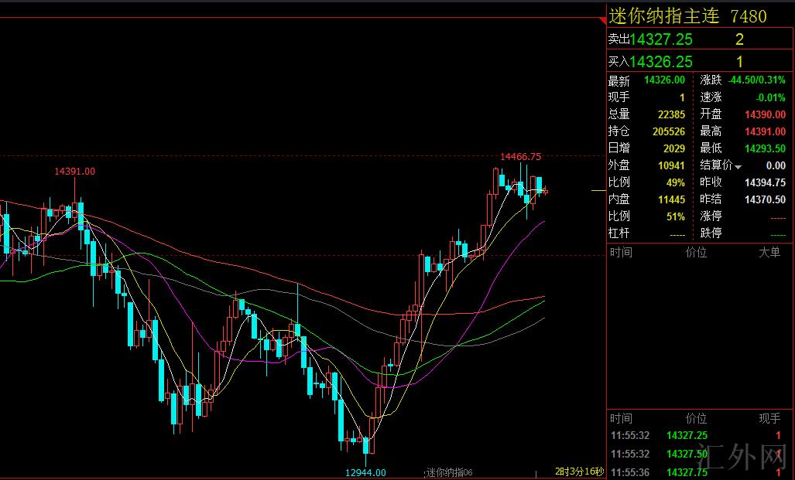Click the 12944.00 low price label
This screenshot has width=795, height=480.
(x=365, y=472)
